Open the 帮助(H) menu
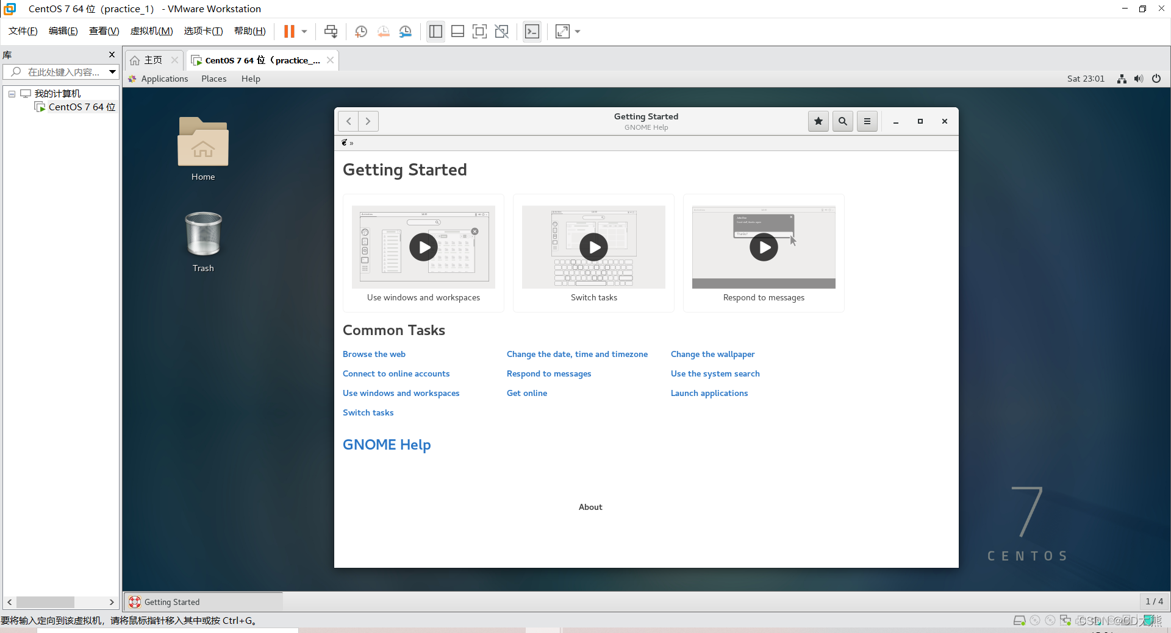 tap(250, 31)
